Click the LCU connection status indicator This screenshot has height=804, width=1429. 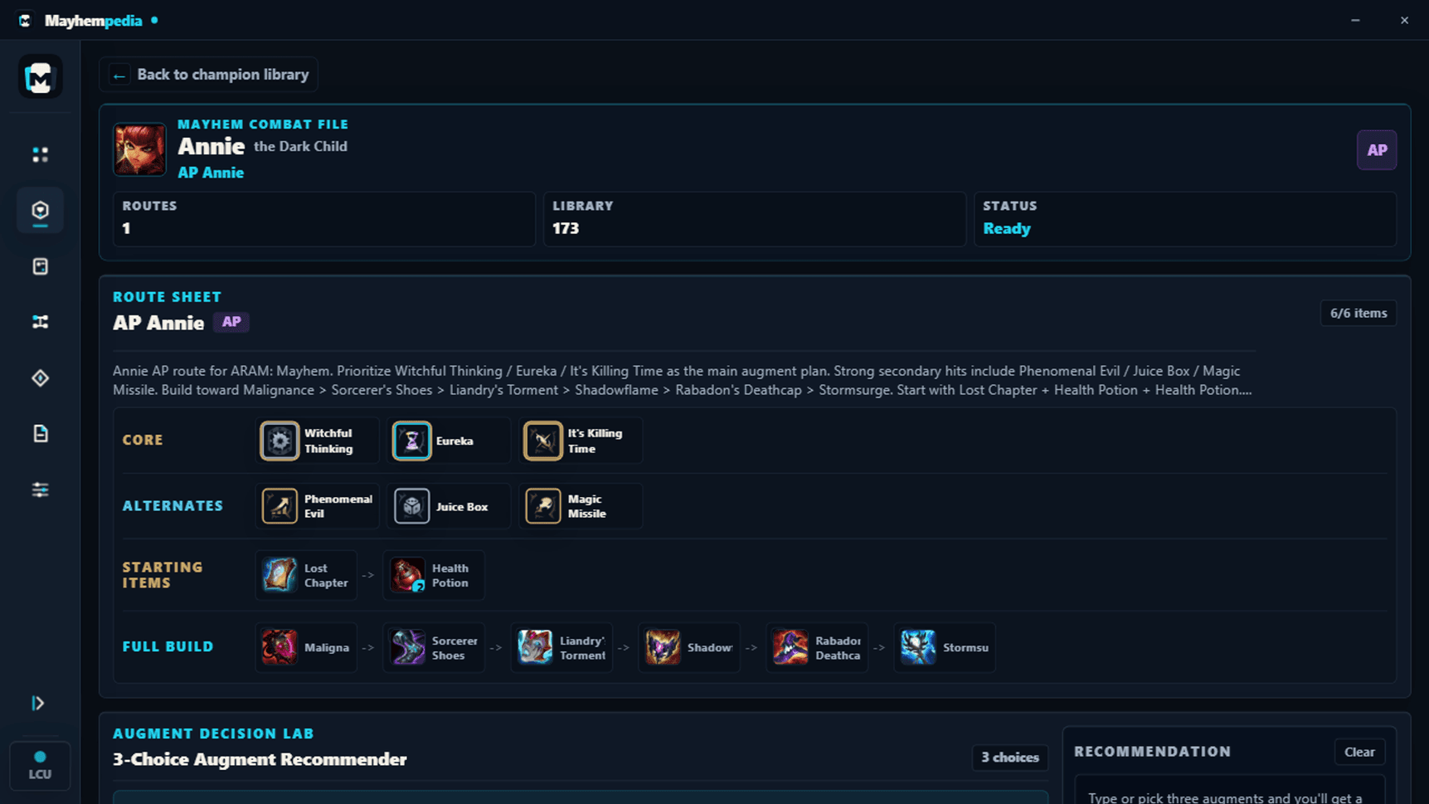(40, 765)
